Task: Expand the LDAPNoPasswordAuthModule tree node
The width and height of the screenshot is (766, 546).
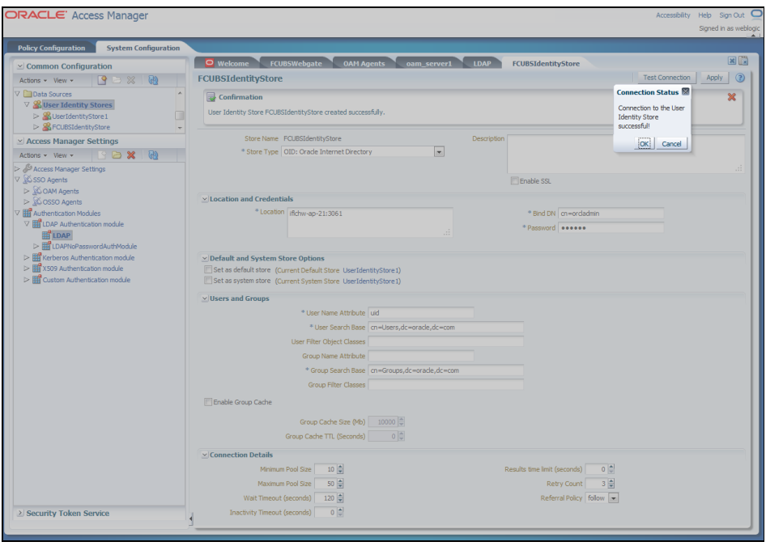Action: click(x=36, y=247)
